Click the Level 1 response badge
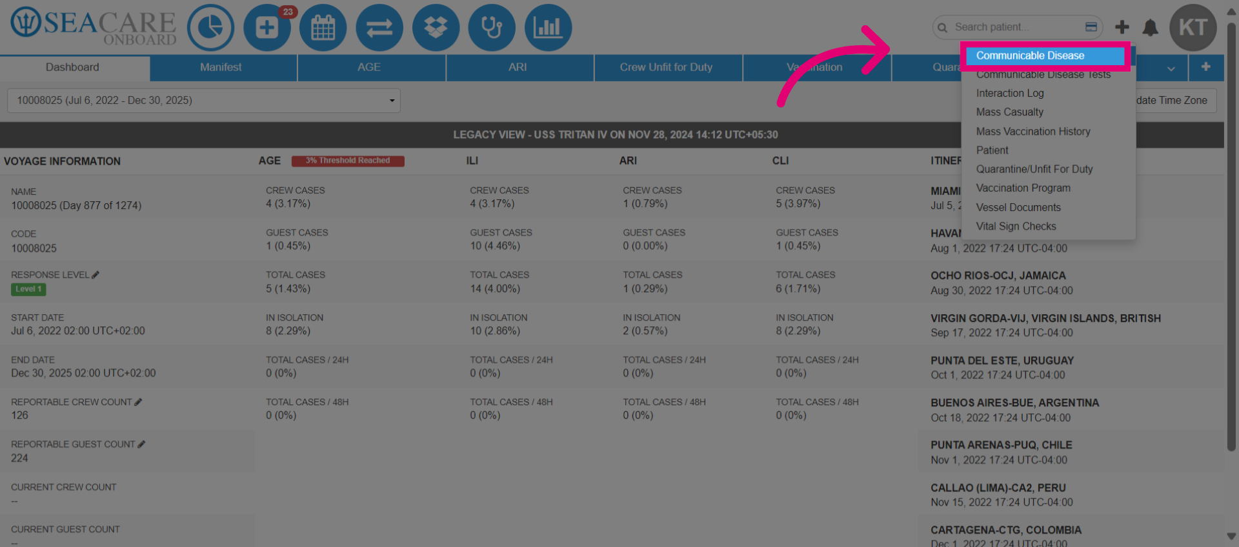 [28, 289]
